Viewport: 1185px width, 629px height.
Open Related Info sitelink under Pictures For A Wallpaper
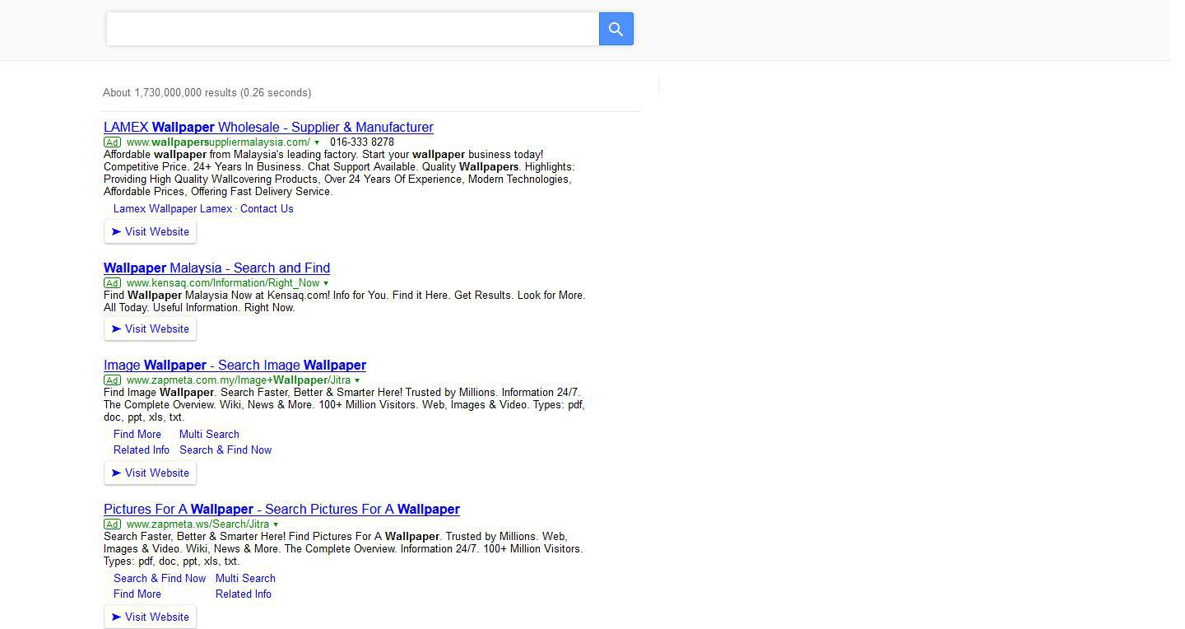click(x=244, y=594)
